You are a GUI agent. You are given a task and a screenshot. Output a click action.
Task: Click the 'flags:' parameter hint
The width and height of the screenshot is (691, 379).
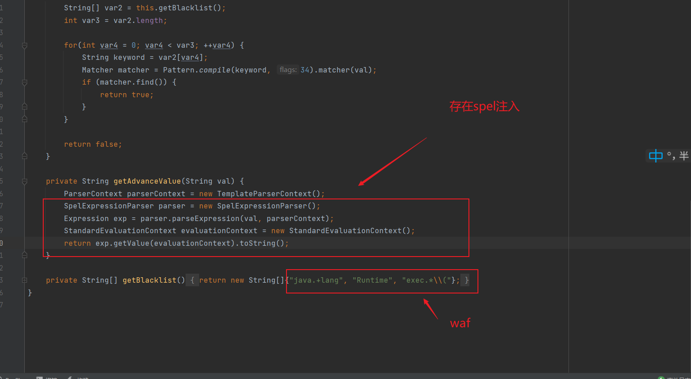tap(288, 70)
